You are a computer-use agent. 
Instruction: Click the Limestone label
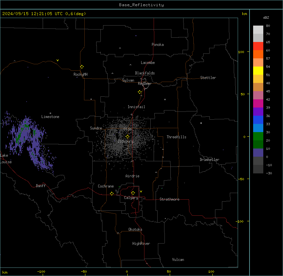(50, 117)
